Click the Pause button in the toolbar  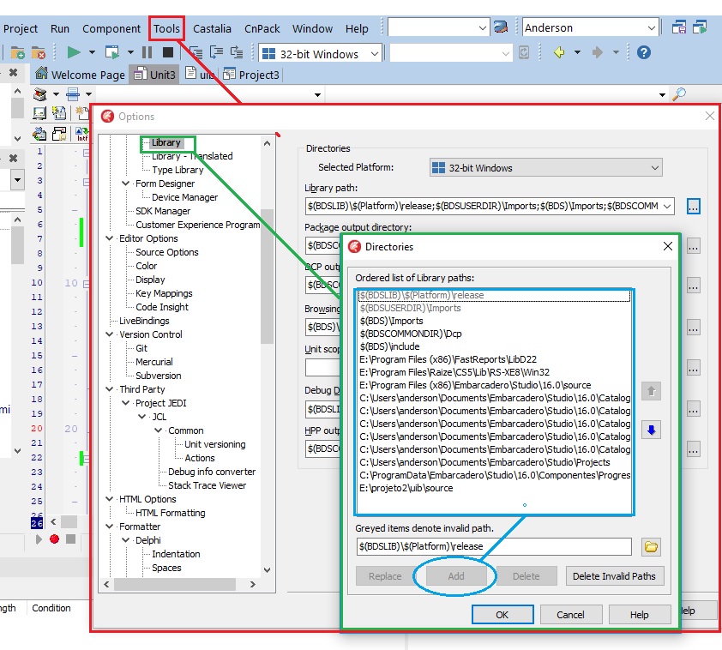(x=147, y=52)
